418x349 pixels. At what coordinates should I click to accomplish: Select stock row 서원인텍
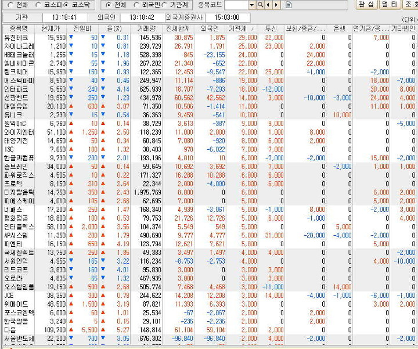[209, 261]
